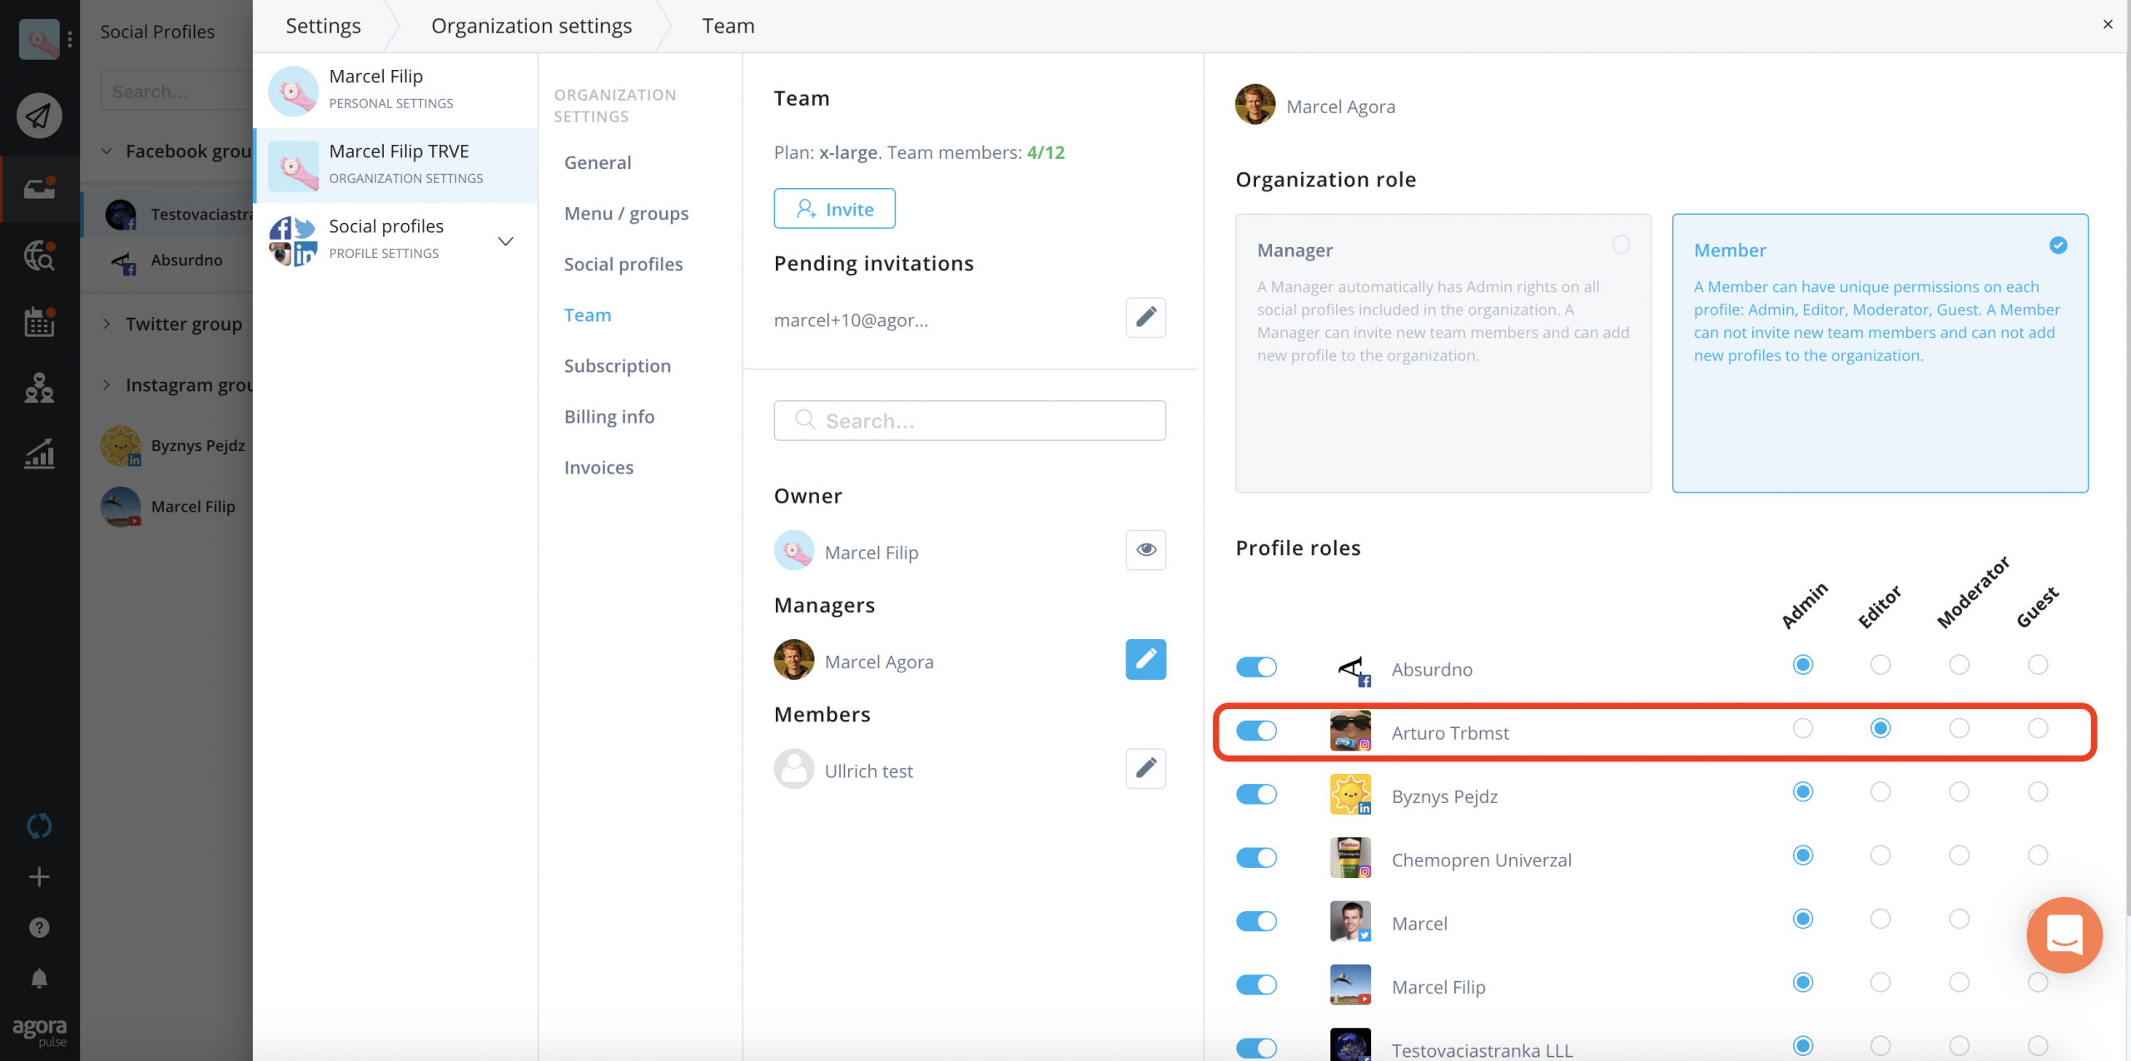Toggle the Chemopren Univerzal profile switch
This screenshot has height=1061, width=2131.
pos(1256,858)
